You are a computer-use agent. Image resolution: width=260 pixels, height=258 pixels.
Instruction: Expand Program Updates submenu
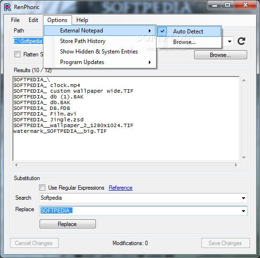pos(100,62)
